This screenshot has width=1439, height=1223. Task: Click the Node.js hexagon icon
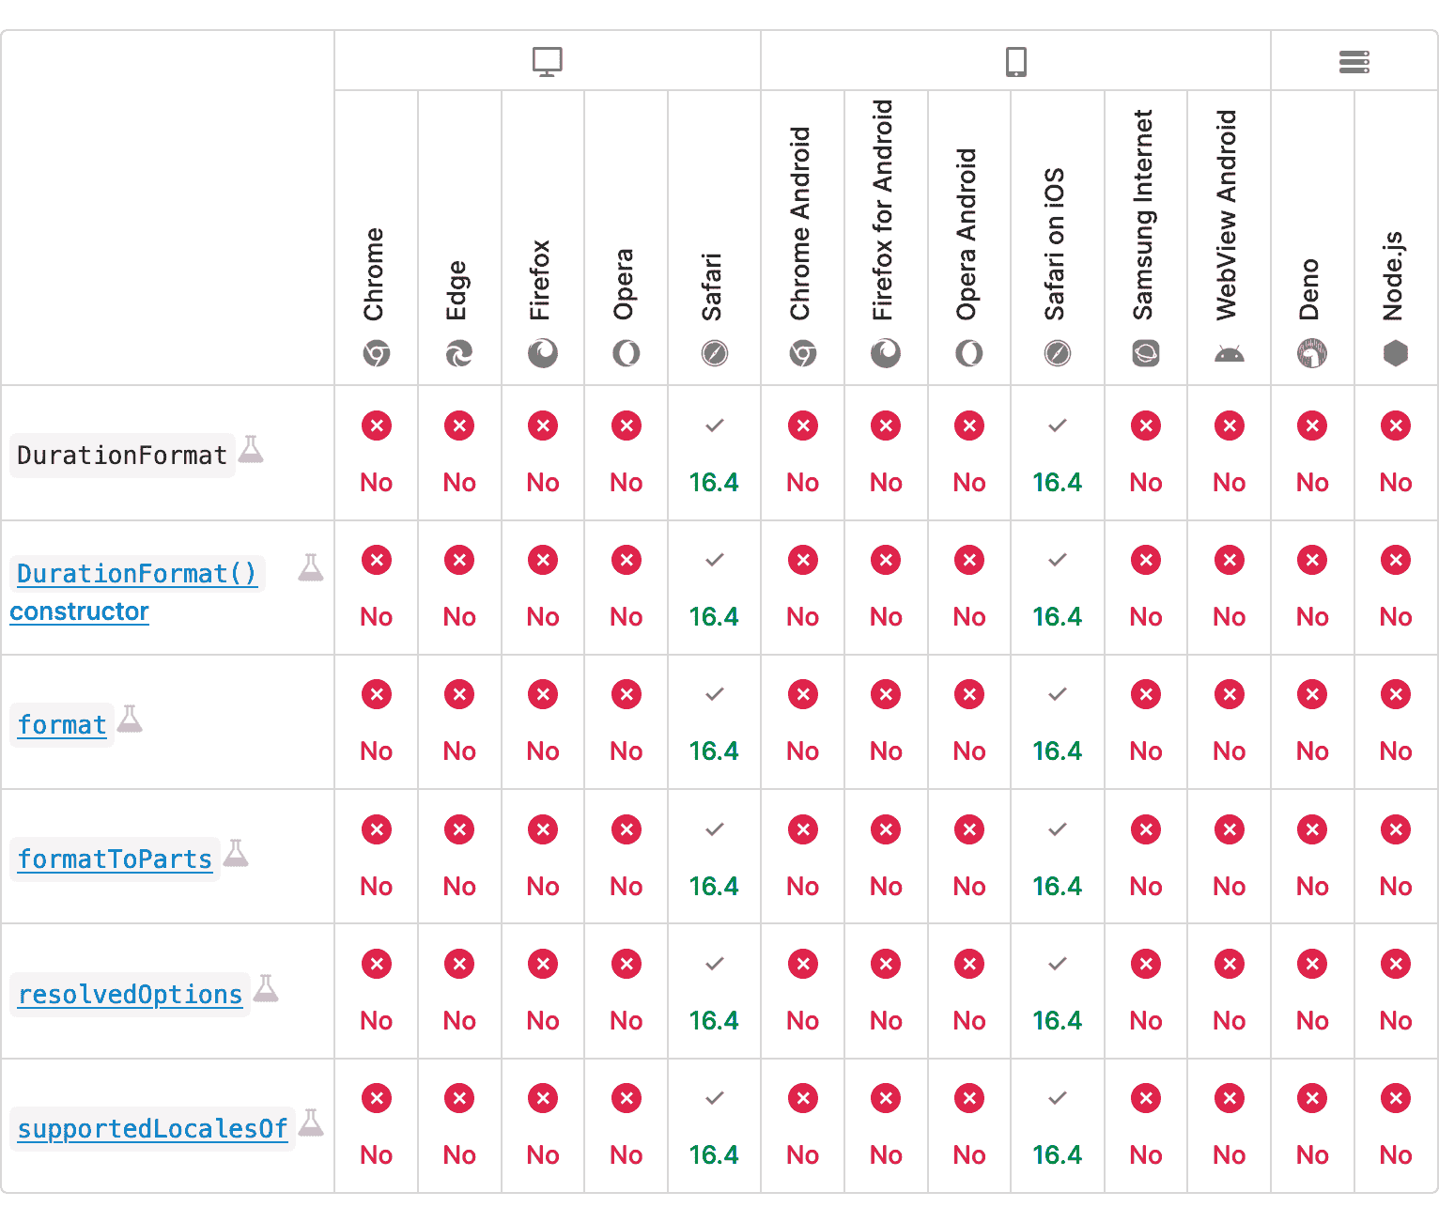pos(1396,354)
